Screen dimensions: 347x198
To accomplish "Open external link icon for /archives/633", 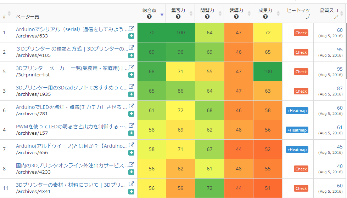I will click(x=131, y=28).
